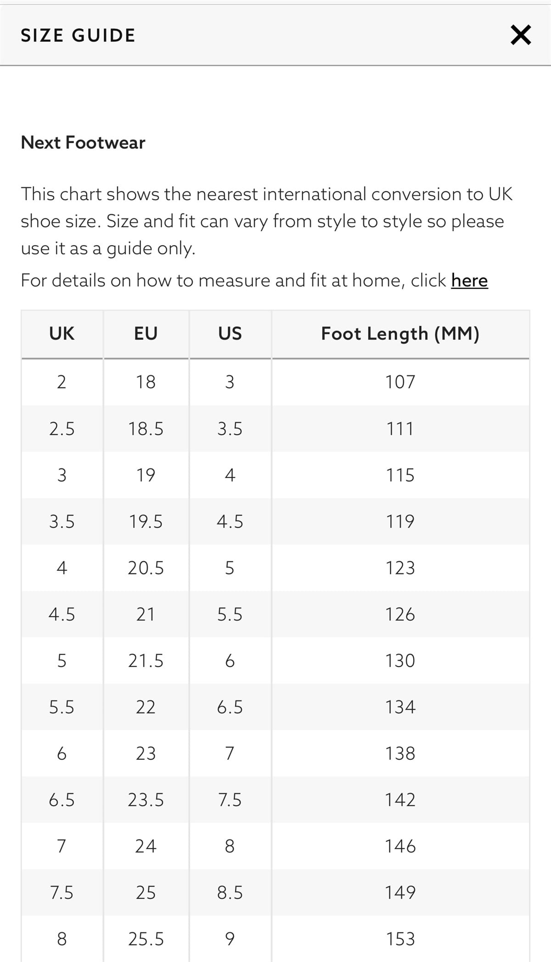Screen dimensions: 551x962
Task: Click EU size 21.5 cell
Action: click(x=146, y=661)
